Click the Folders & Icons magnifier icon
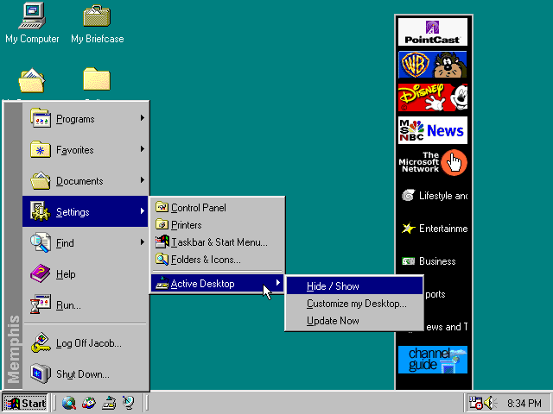The image size is (553, 414). tap(162, 259)
